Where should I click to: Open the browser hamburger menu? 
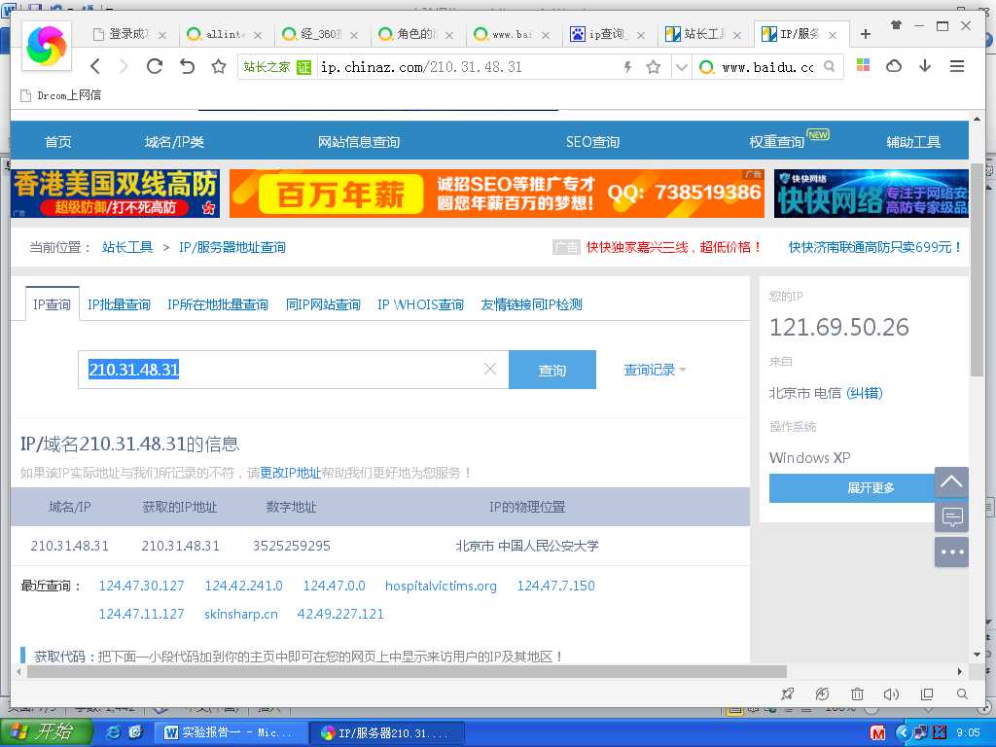pyautogui.click(x=957, y=65)
